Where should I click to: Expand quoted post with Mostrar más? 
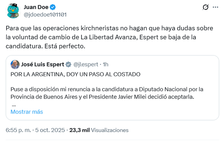27,112
